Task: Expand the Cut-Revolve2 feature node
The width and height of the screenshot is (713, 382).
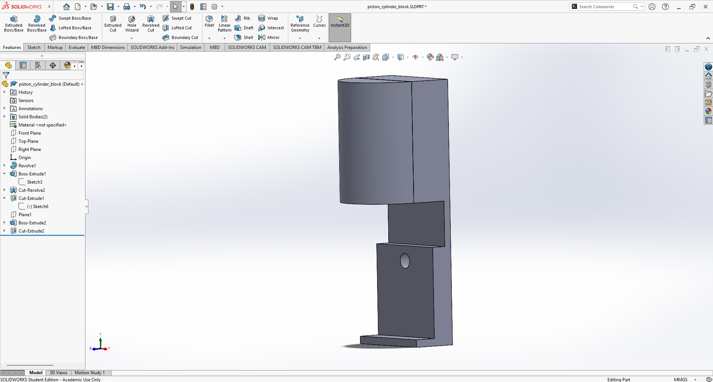Action: coord(4,190)
